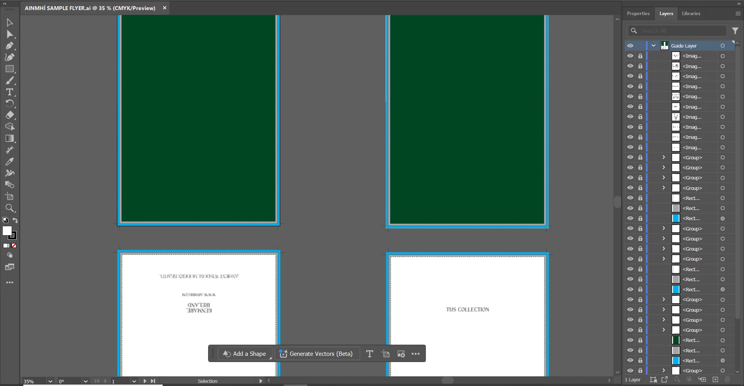Click target circle of dark green Rect row

(x=723, y=340)
